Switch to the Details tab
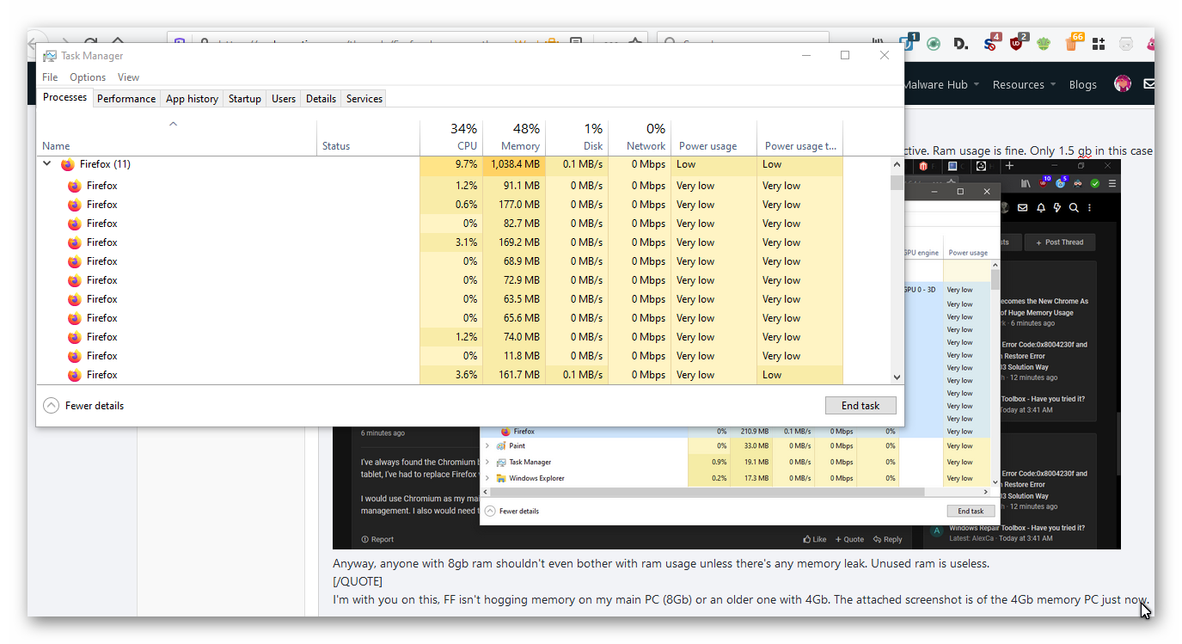Viewport: 1182px width, 644px height. click(x=321, y=99)
